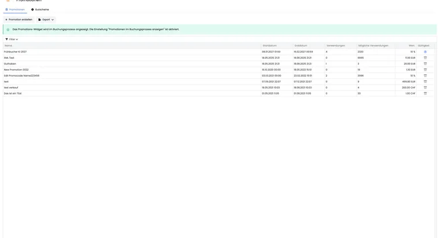Select the Guthaben promotion row
438x238 pixels.
pyautogui.click(x=218, y=64)
